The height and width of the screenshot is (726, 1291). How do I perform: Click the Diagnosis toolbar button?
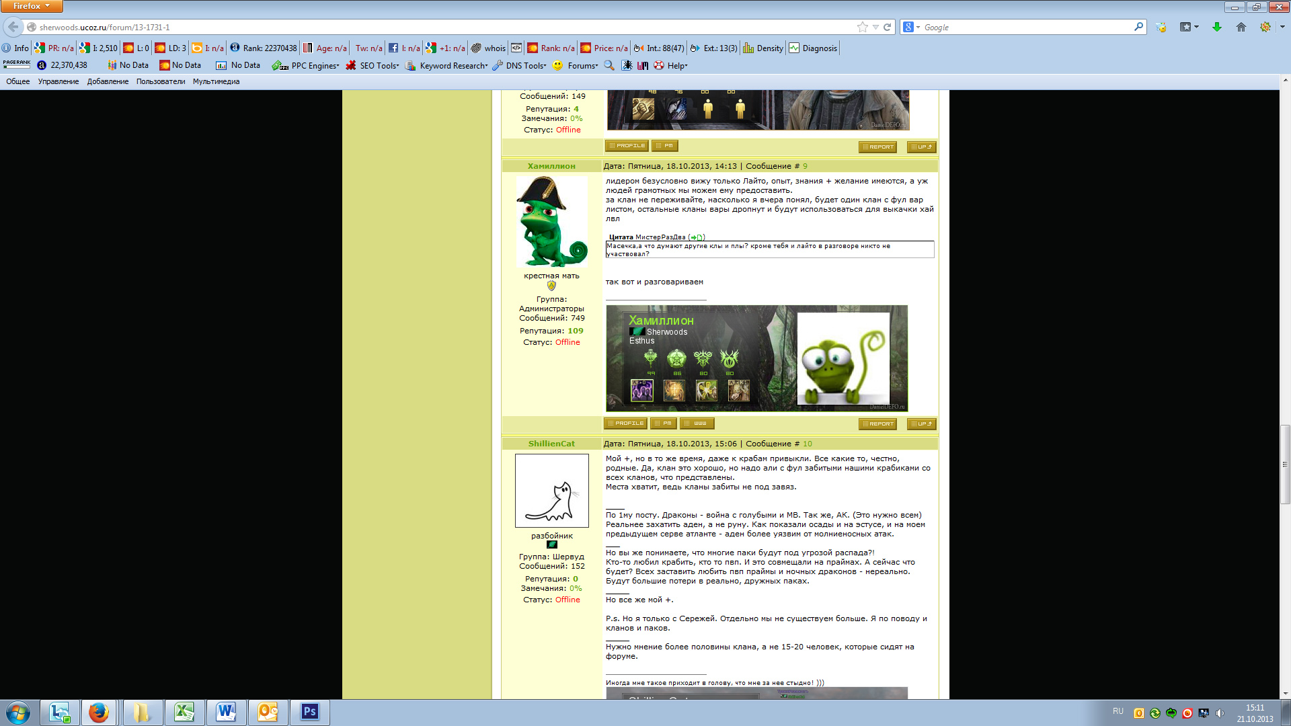[813, 48]
